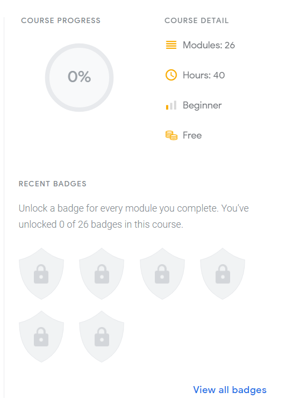Click the Modules: 26 text
293x399 pixels.
pos(209,45)
